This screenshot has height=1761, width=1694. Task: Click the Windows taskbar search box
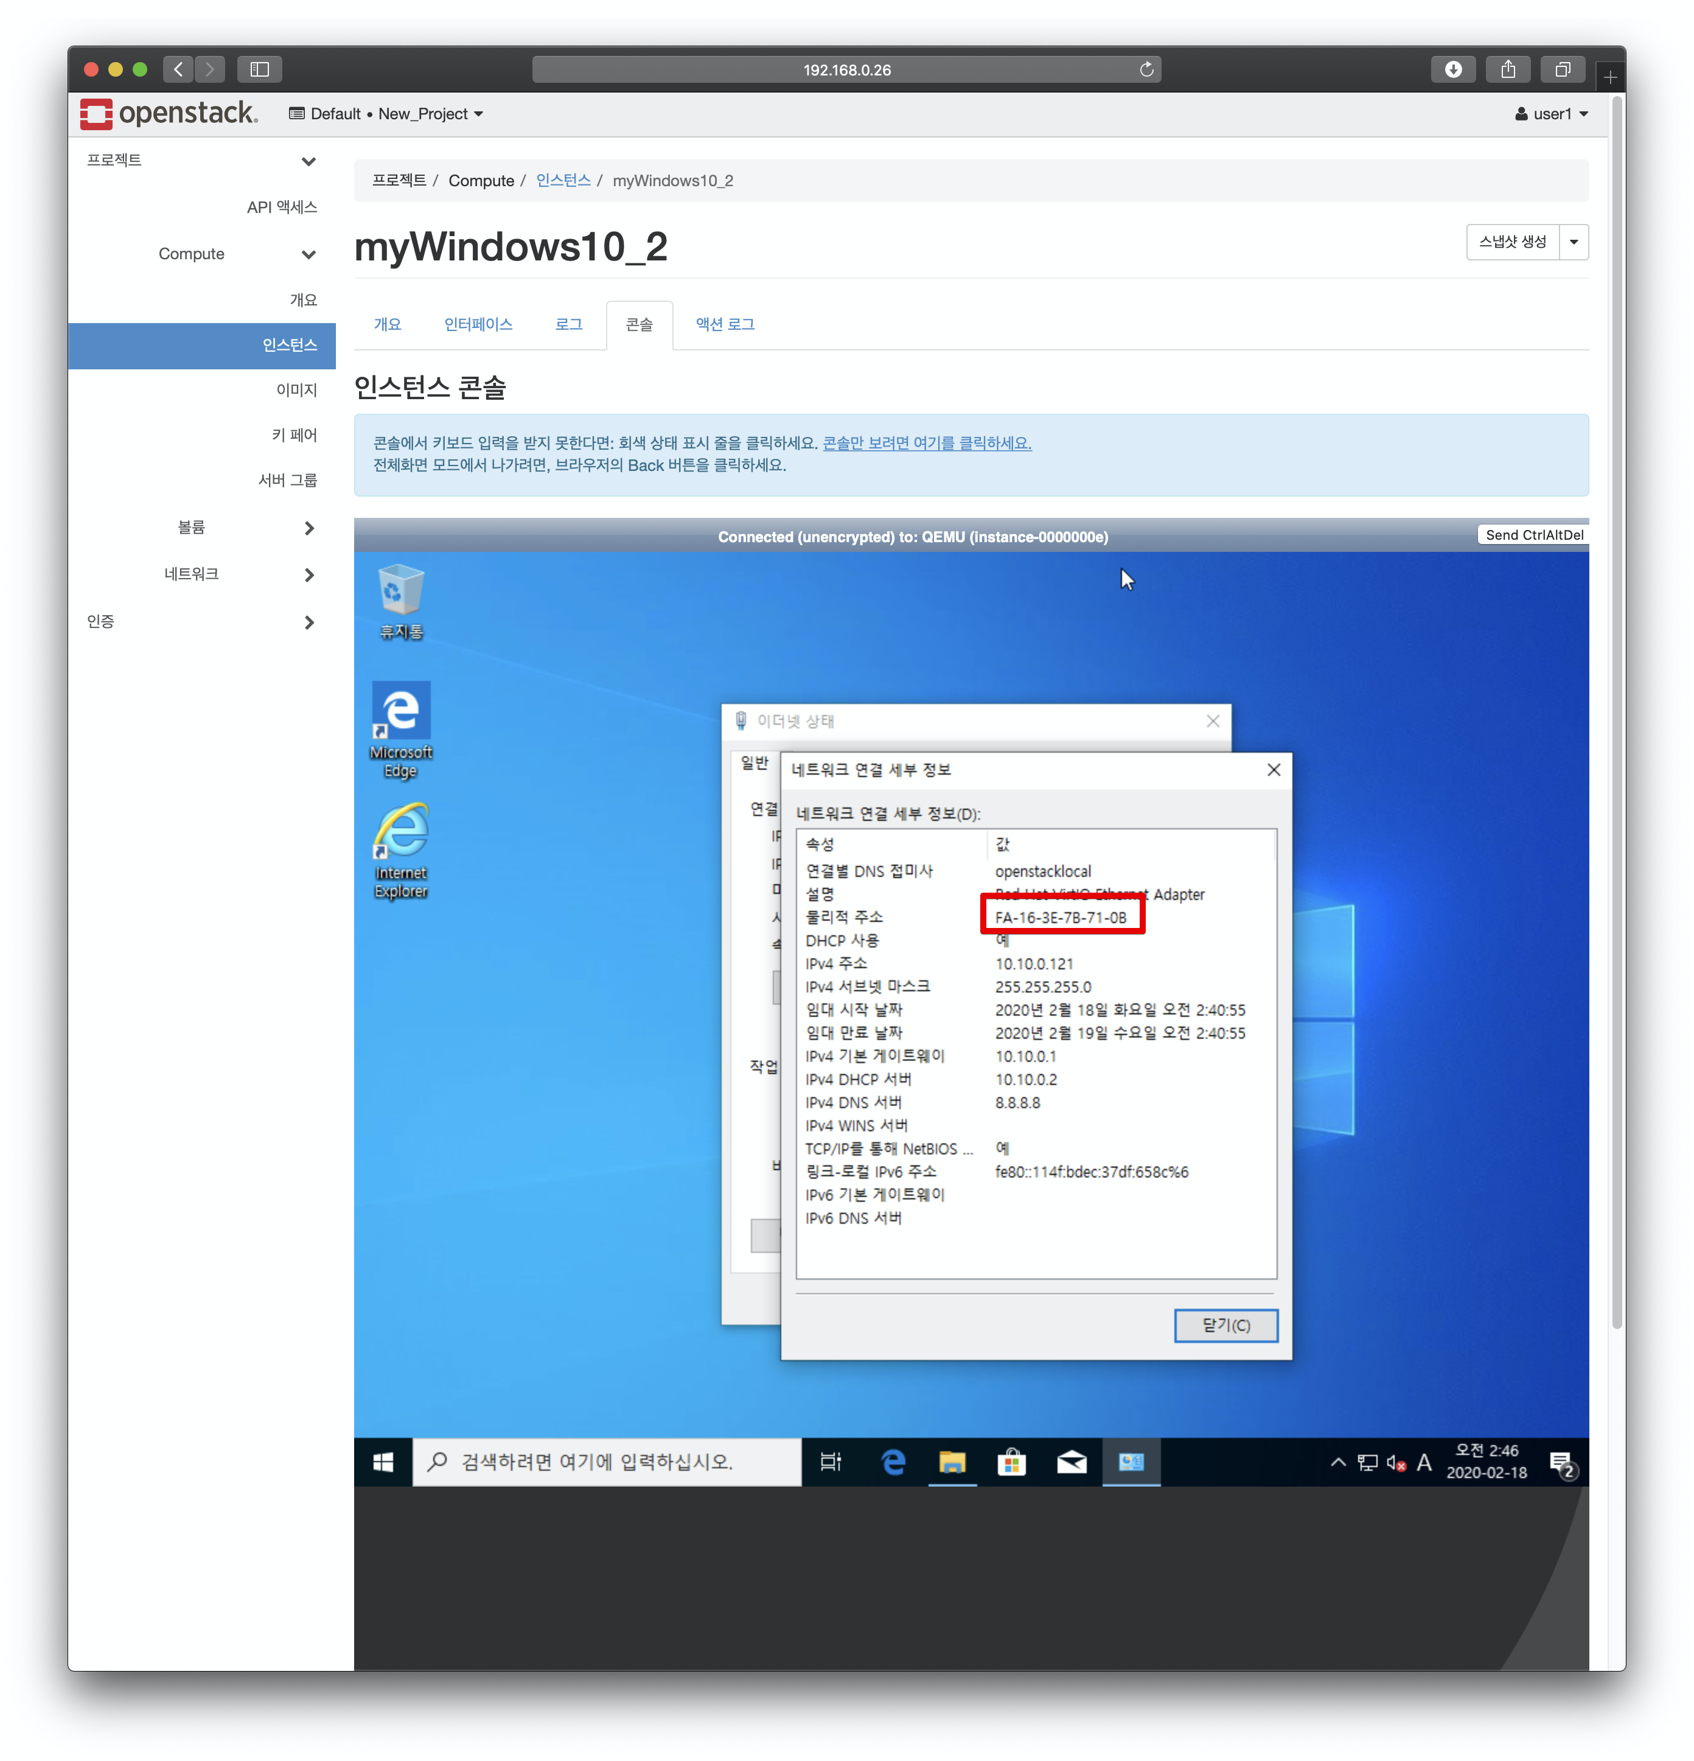coord(606,1462)
